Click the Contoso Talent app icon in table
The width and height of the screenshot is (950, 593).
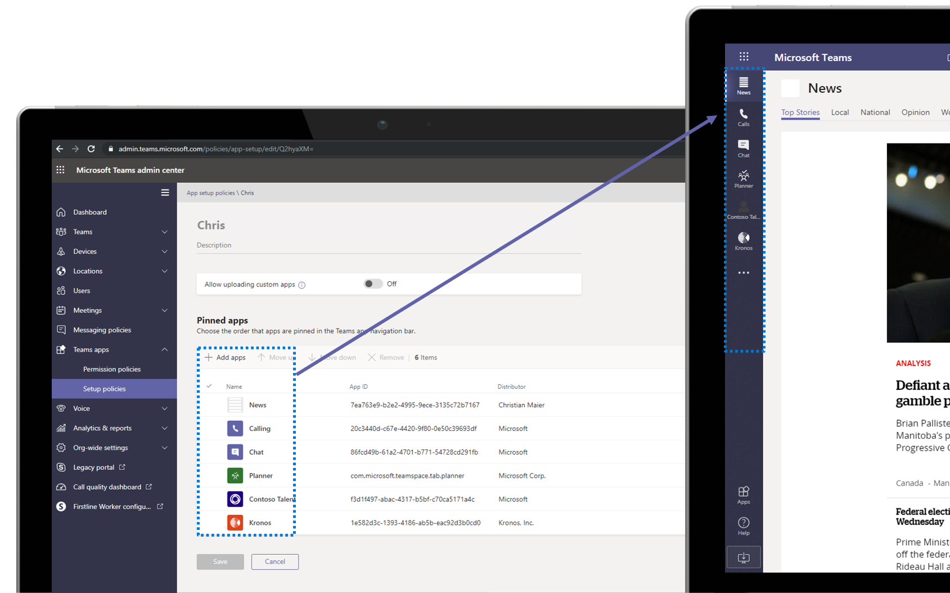pos(235,499)
